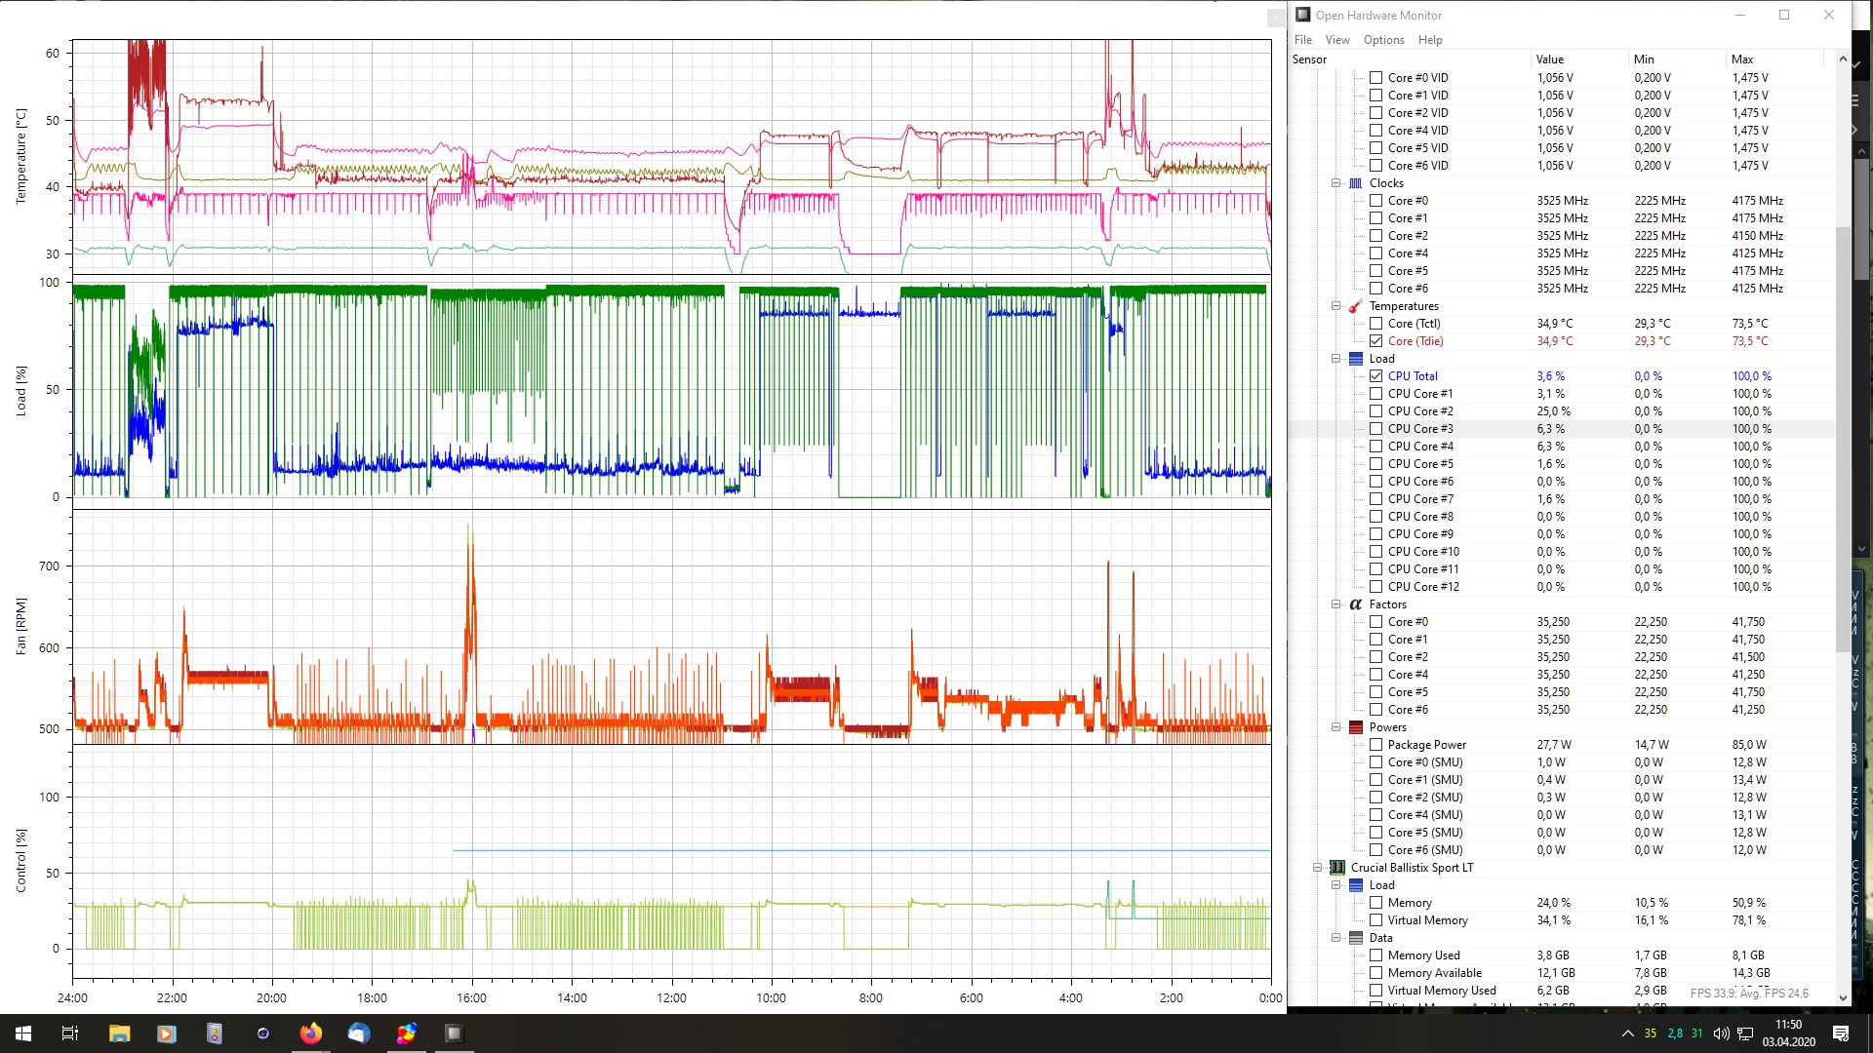The height and width of the screenshot is (1053, 1873).
Task: Uncheck the Core (Tdie) temperature sensor
Action: coord(1375,341)
